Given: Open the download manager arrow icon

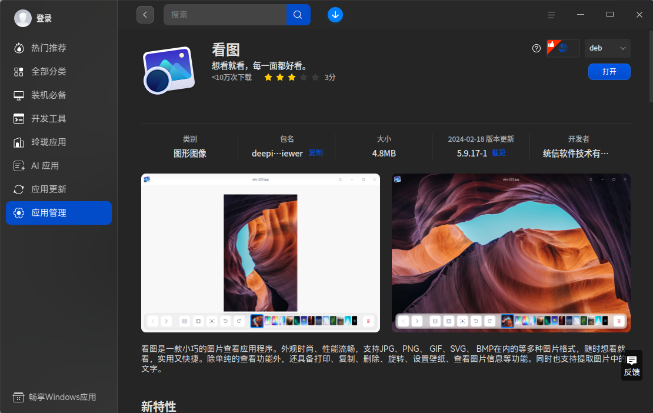Looking at the screenshot, I should coord(335,15).
